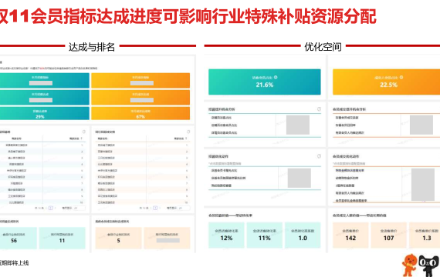Click the black Tmall cat mascot icon

(428, 265)
